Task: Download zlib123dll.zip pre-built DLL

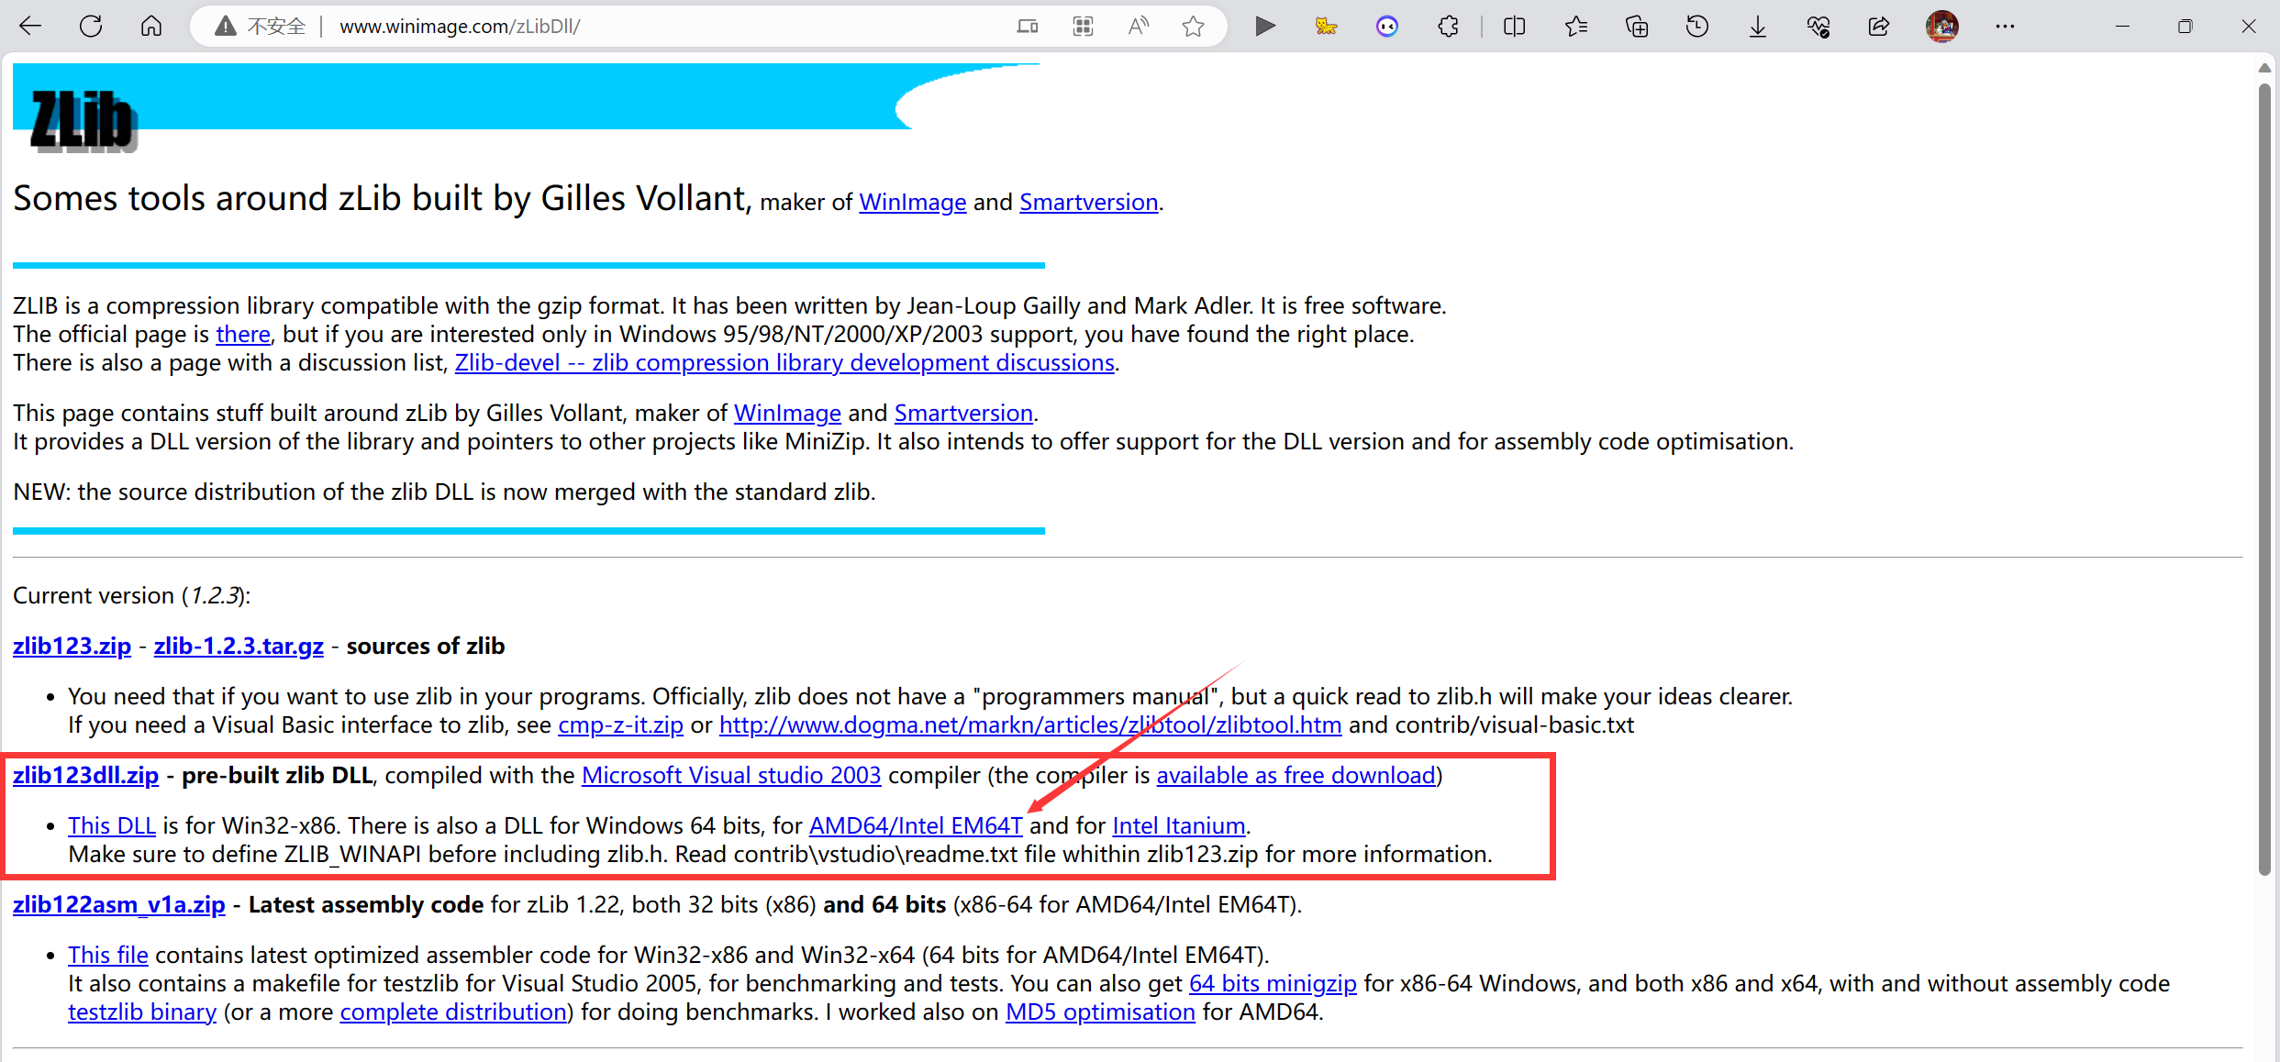Action: (85, 775)
